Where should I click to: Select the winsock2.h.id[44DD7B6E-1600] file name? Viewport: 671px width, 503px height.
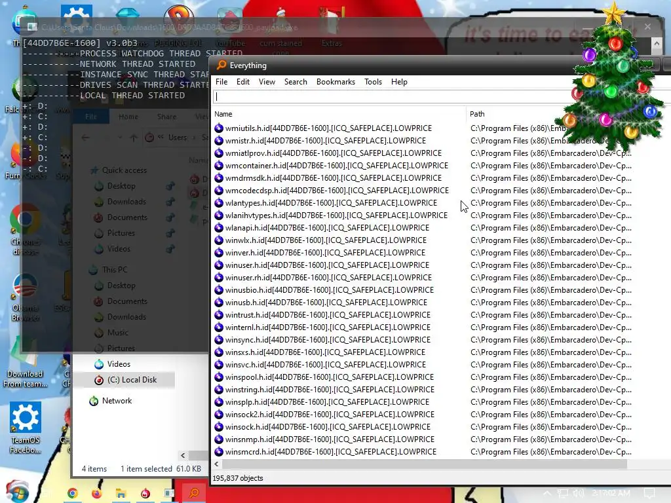(330, 414)
